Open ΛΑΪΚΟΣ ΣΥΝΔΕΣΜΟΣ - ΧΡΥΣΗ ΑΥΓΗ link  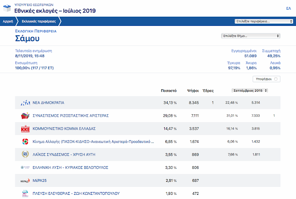64,155
